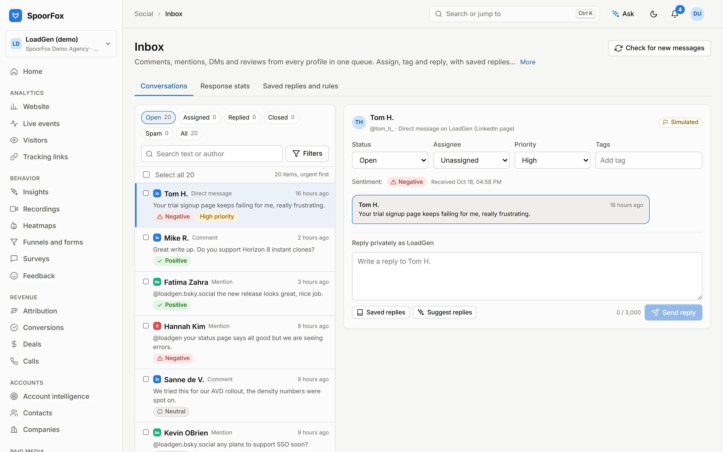
Task: Check the Fatima Zahra conversation checkbox
Action: coord(146,281)
